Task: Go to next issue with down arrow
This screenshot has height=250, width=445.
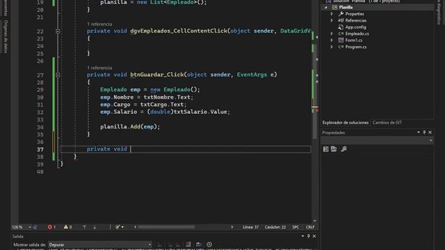Action: (95, 227)
